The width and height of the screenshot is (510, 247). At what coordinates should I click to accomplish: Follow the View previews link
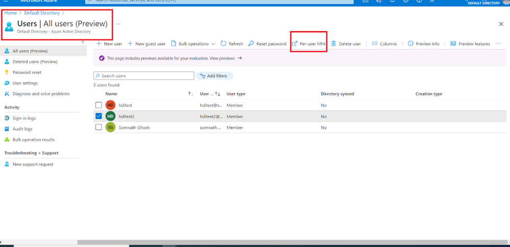222,58
